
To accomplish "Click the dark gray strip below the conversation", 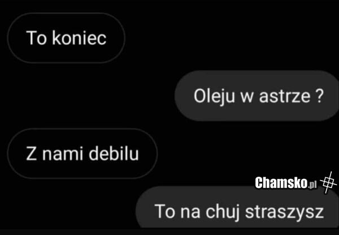I will [169, 232].
